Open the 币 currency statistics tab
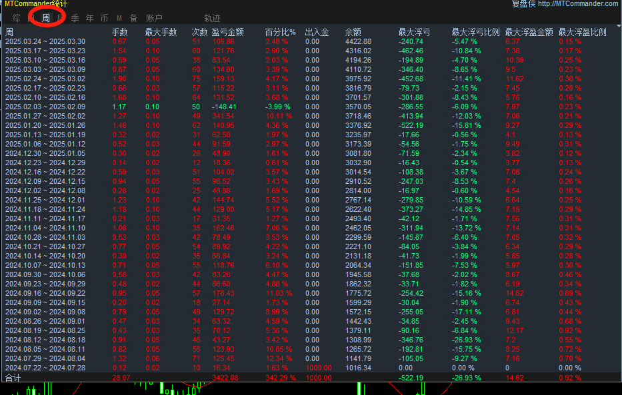This screenshot has width=622, height=395. pyautogui.click(x=104, y=18)
